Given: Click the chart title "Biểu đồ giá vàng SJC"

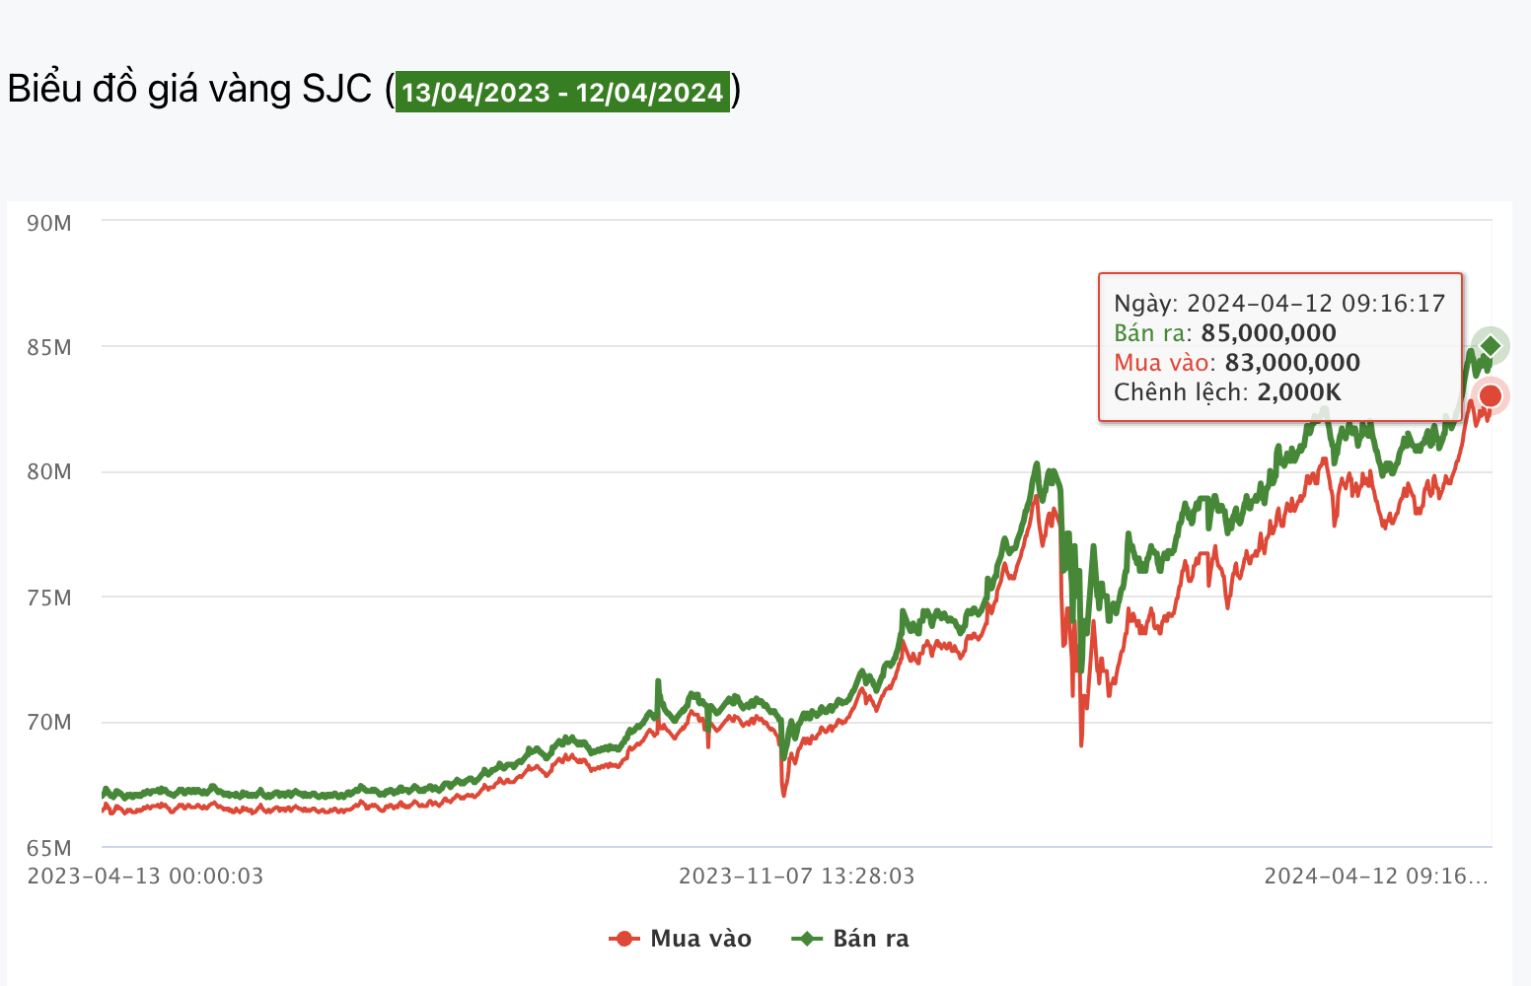Looking at the screenshot, I should coord(189,89).
